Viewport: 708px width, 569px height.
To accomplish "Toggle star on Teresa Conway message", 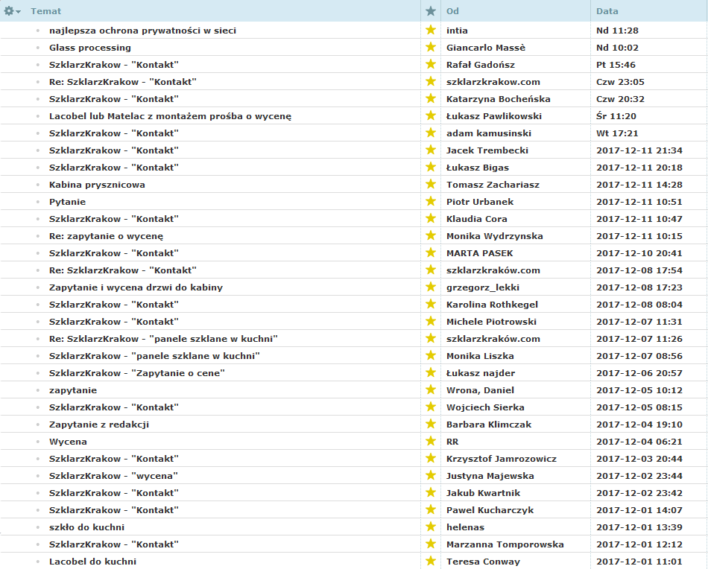I will 431,562.
